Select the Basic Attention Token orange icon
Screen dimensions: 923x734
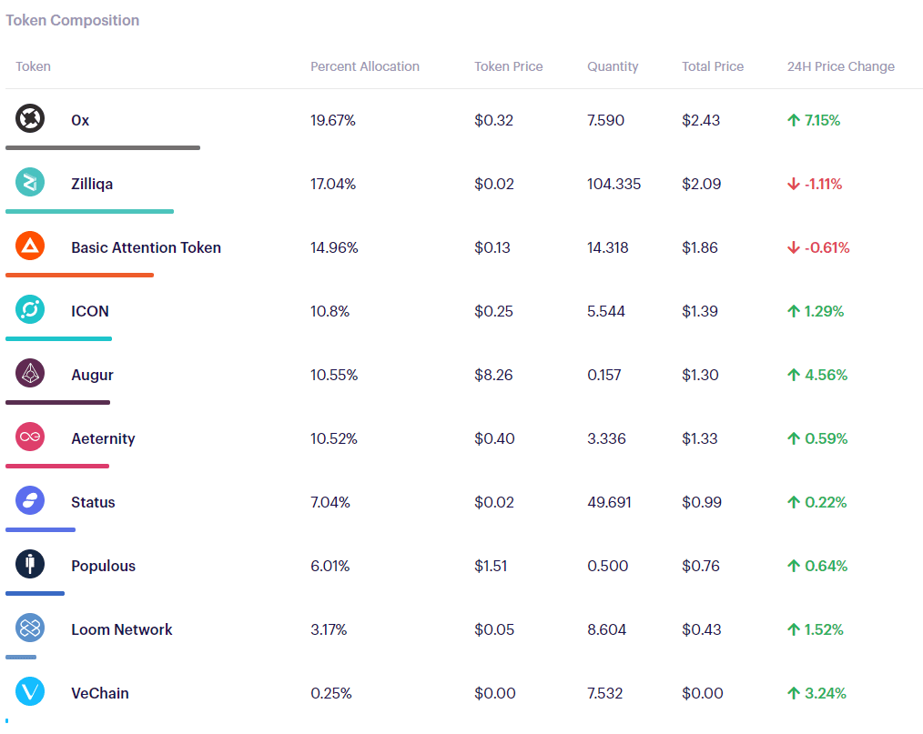(30, 246)
